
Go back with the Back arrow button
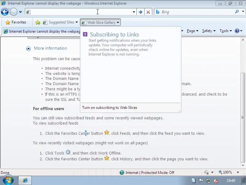point(5,12)
